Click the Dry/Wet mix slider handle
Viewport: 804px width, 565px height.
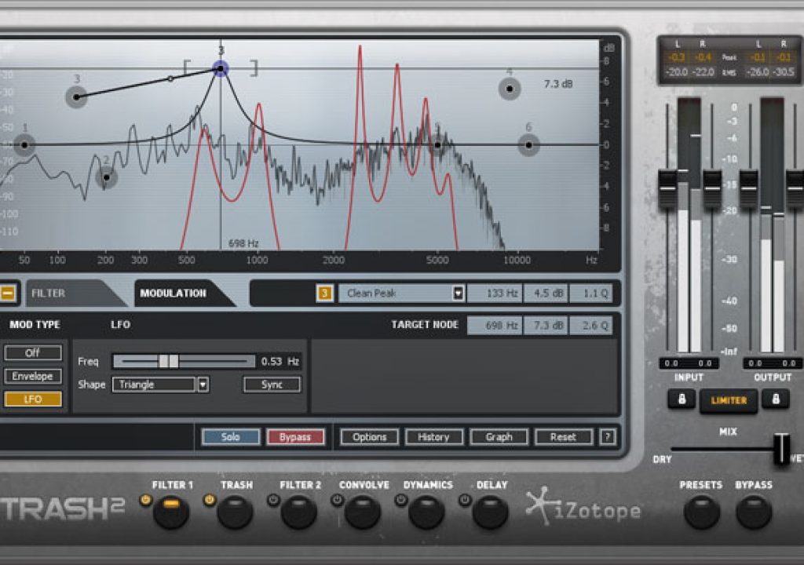781,449
